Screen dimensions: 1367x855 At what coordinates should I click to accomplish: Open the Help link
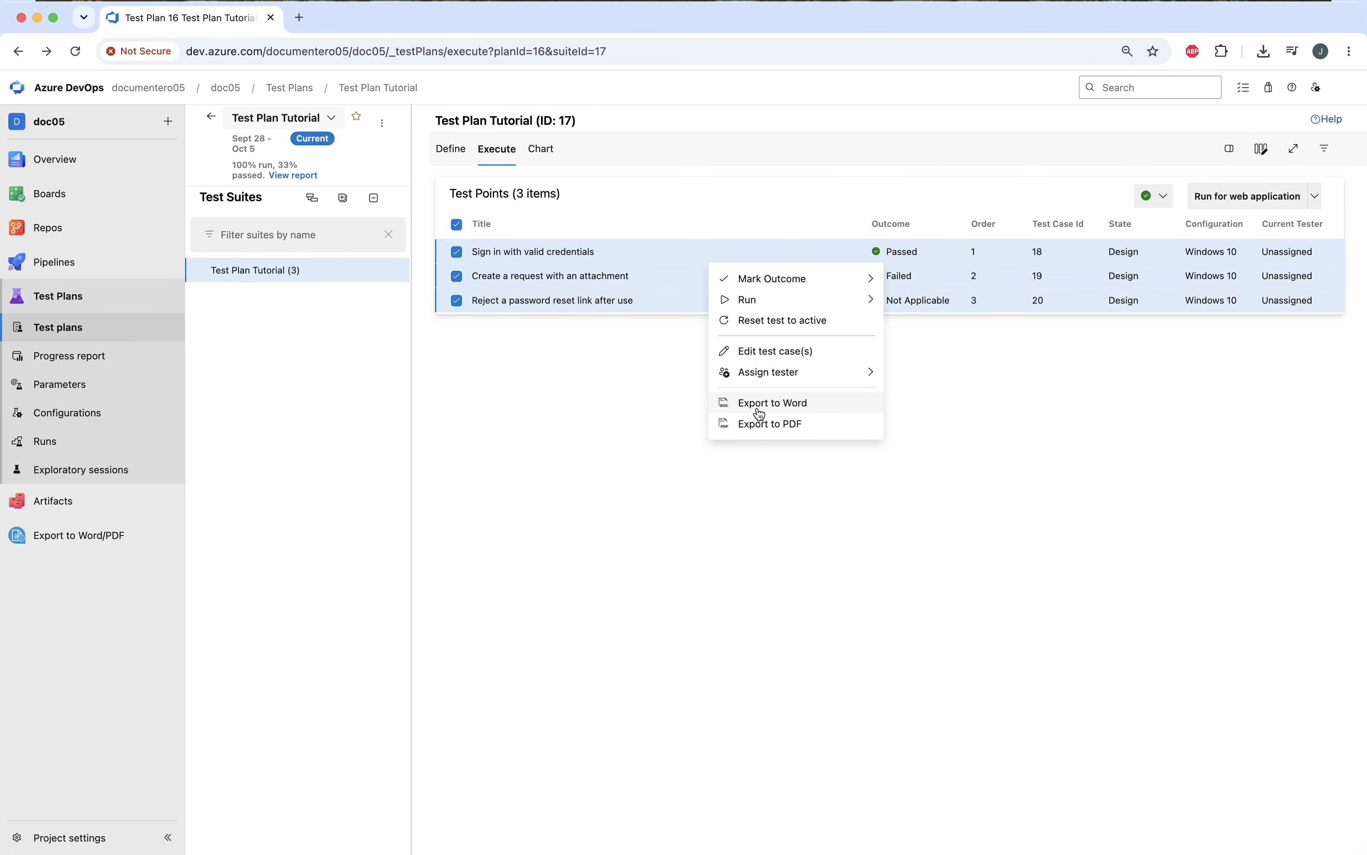(x=1326, y=119)
